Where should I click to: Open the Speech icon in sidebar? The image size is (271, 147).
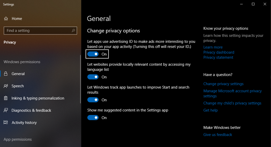tap(6, 86)
